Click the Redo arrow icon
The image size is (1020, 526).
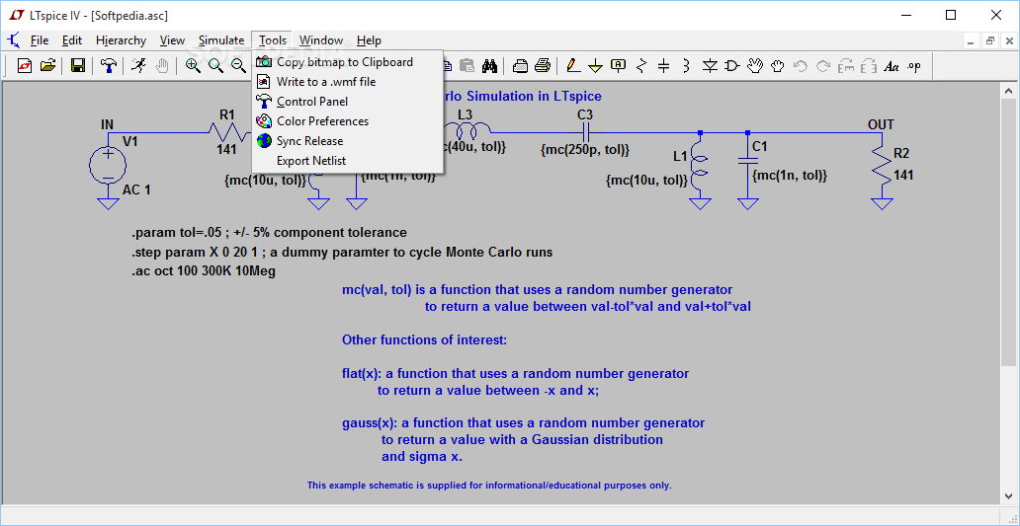(823, 65)
